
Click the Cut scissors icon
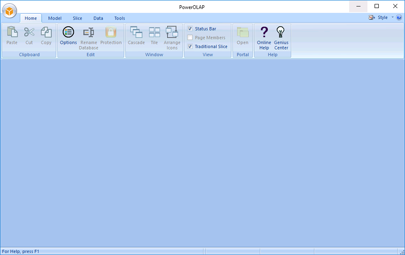point(29,33)
